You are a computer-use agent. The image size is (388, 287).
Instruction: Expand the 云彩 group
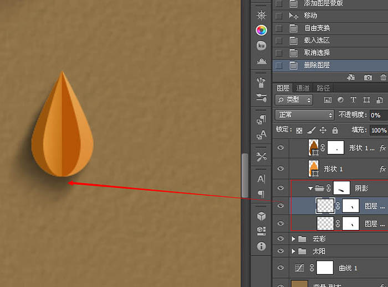point(293,239)
